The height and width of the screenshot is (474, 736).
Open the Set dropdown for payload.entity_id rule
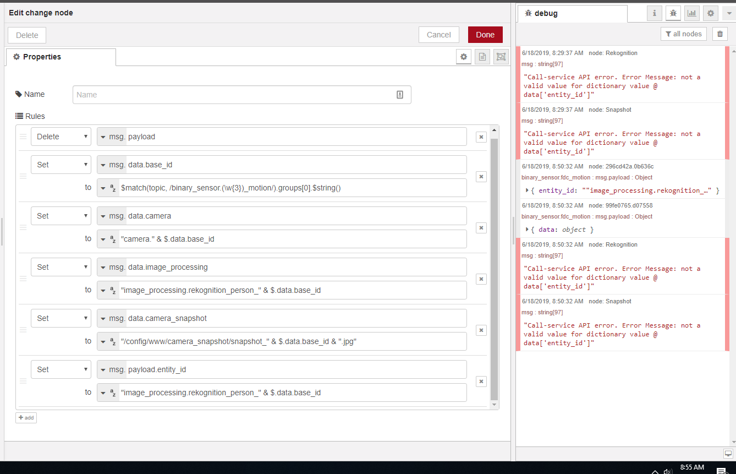coord(61,369)
